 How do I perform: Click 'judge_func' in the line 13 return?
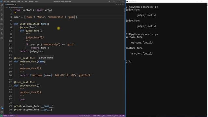(x=37, y=51)
